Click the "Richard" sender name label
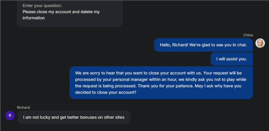The image size is (269, 131). [23, 108]
